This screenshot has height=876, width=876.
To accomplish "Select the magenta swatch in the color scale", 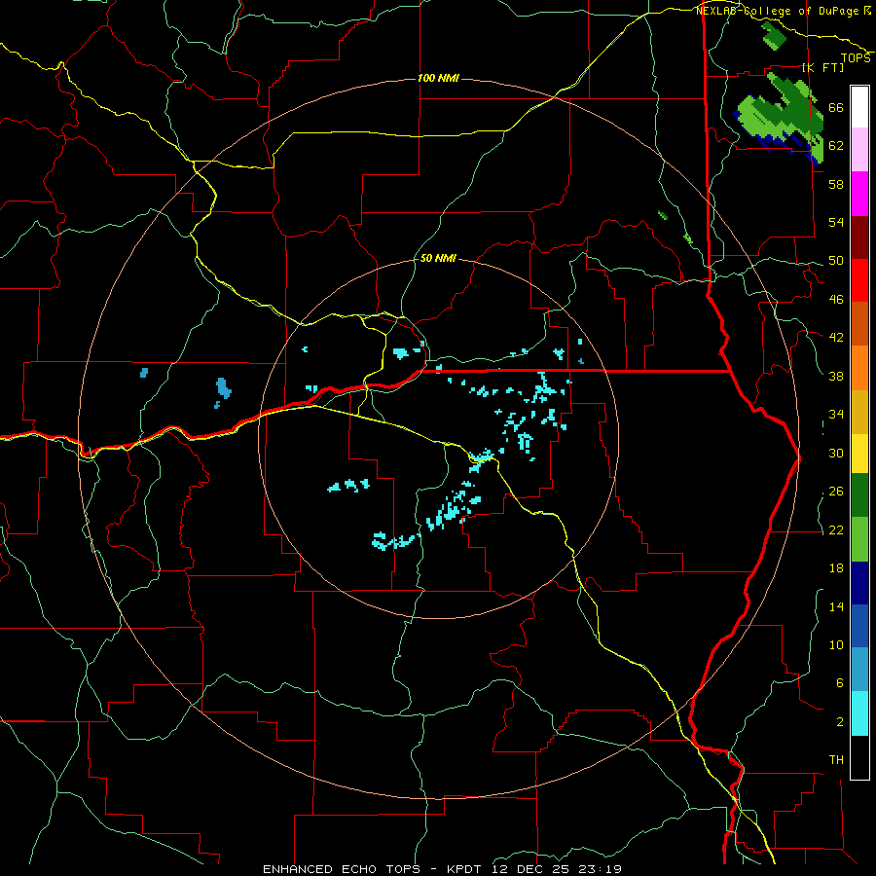I will 859,194.
